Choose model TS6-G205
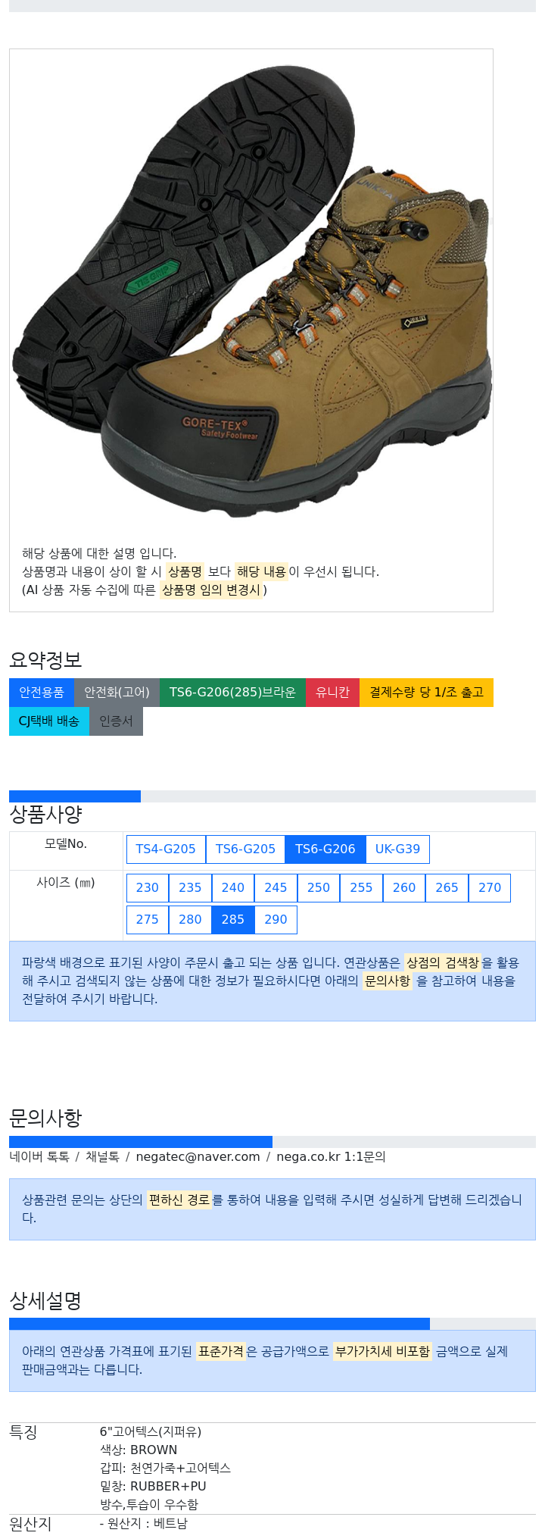 click(245, 849)
